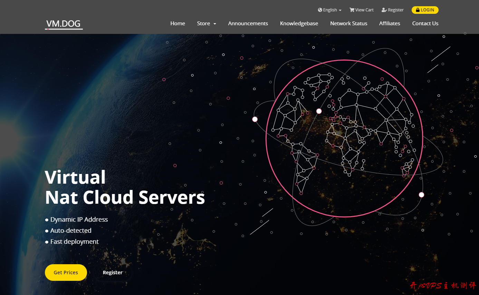The height and width of the screenshot is (295, 479).
Task: Expand the Store menu caret
Action: click(215, 24)
